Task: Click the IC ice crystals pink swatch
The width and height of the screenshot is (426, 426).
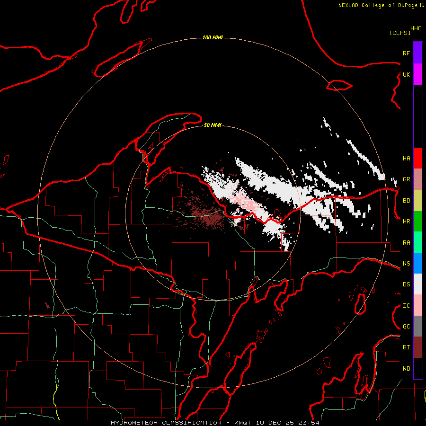Action: [418, 305]
